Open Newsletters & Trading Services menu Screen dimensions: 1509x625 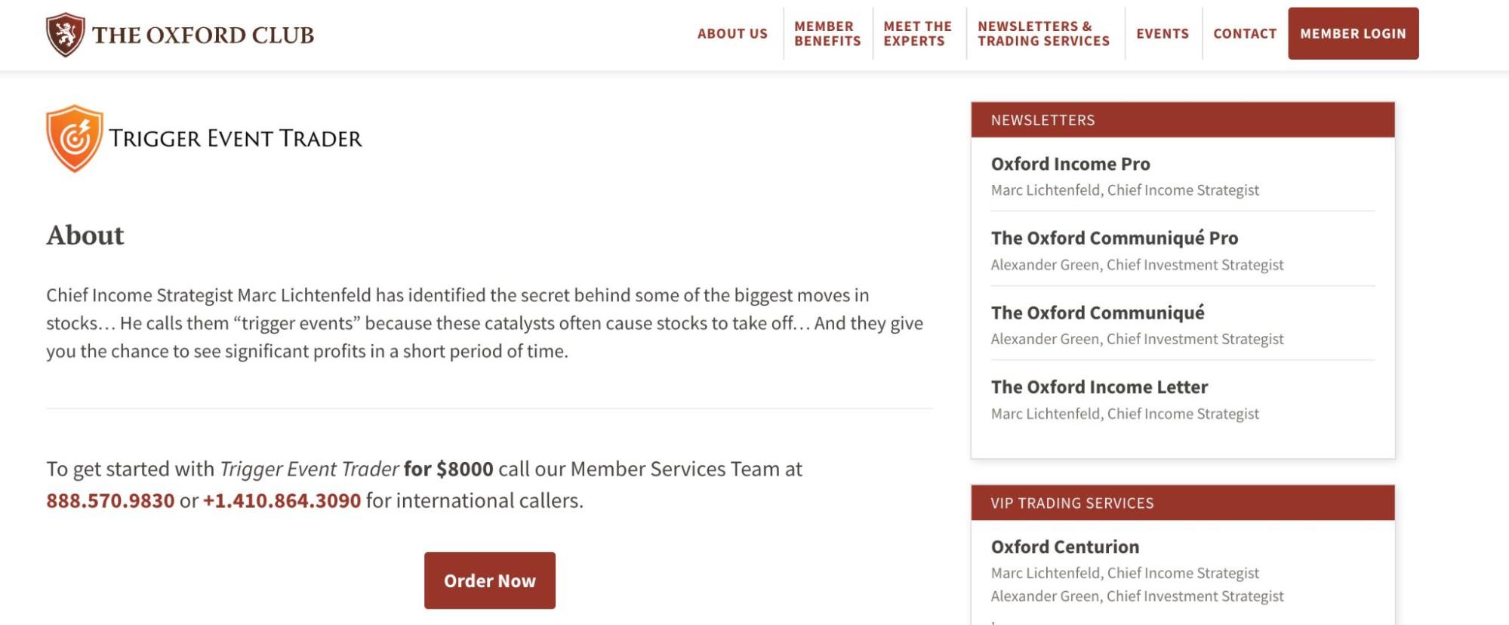(x=1043, y=34)
